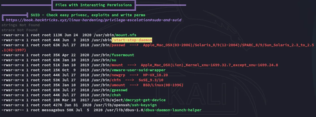Click the highlighted /start-stop-daemon text

(x=132, y=40)
